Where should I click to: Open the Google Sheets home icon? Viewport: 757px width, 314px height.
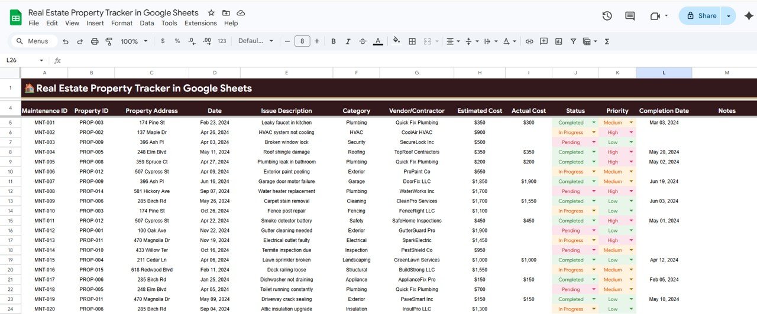click(16, 18)
